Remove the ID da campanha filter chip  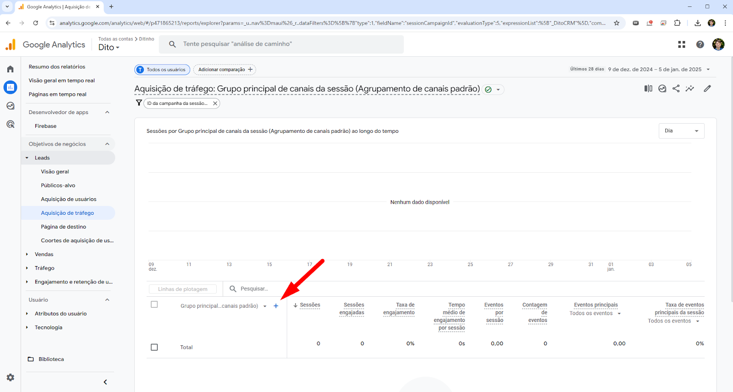pos(215,103)
